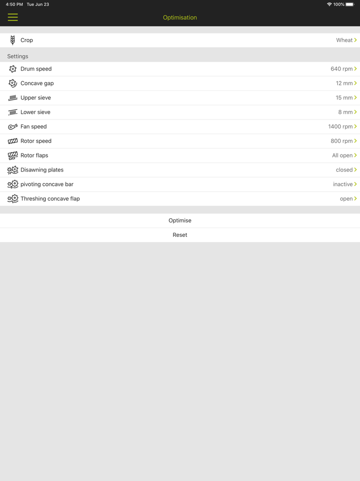Tap the disawning plates icon
This screenshot has width=360, height=481.
pyautogui.click(x=13, y=170)
